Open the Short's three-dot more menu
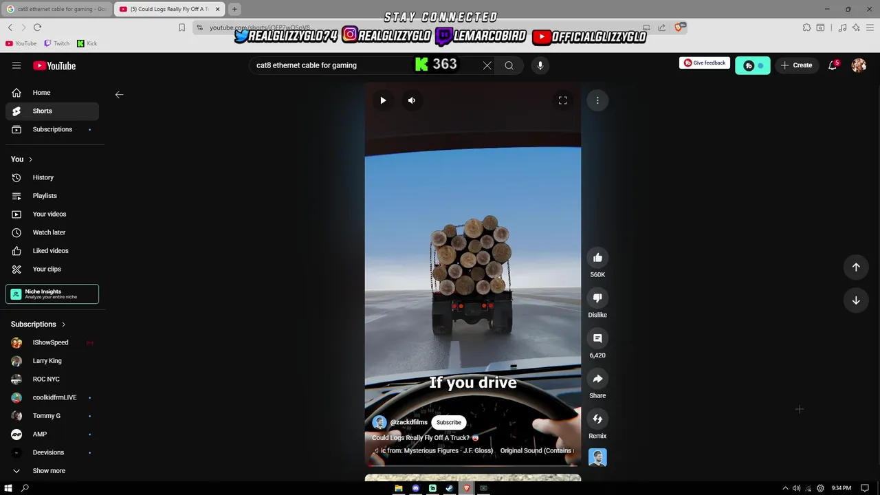The width and height of the screenshot is (880, 495). [597, 100]
